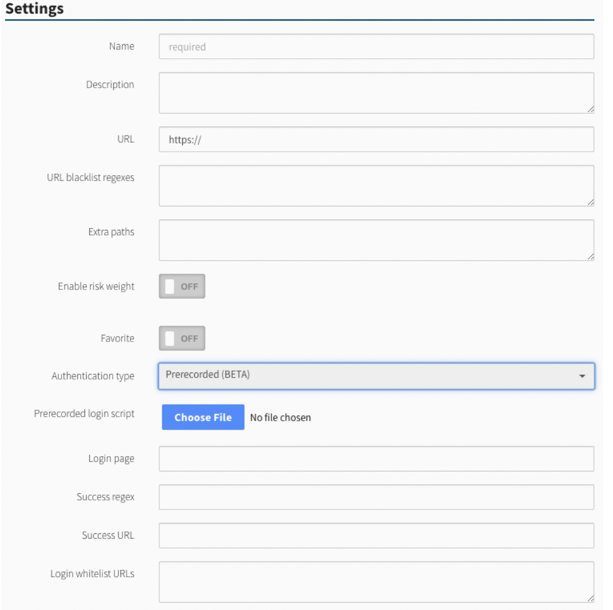Click the URL blacklist regexes resize handle
This screenshot has width=613, height=610.
(591, 203)
